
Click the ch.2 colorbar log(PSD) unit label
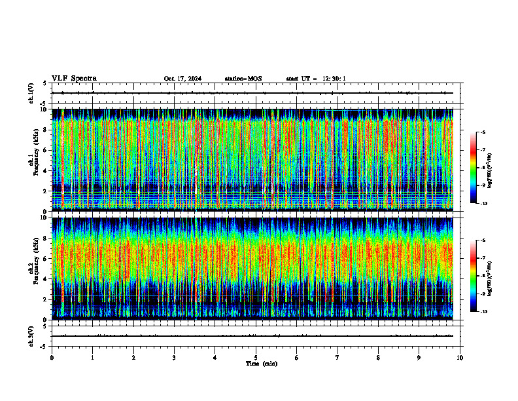[x=490, y=278]
